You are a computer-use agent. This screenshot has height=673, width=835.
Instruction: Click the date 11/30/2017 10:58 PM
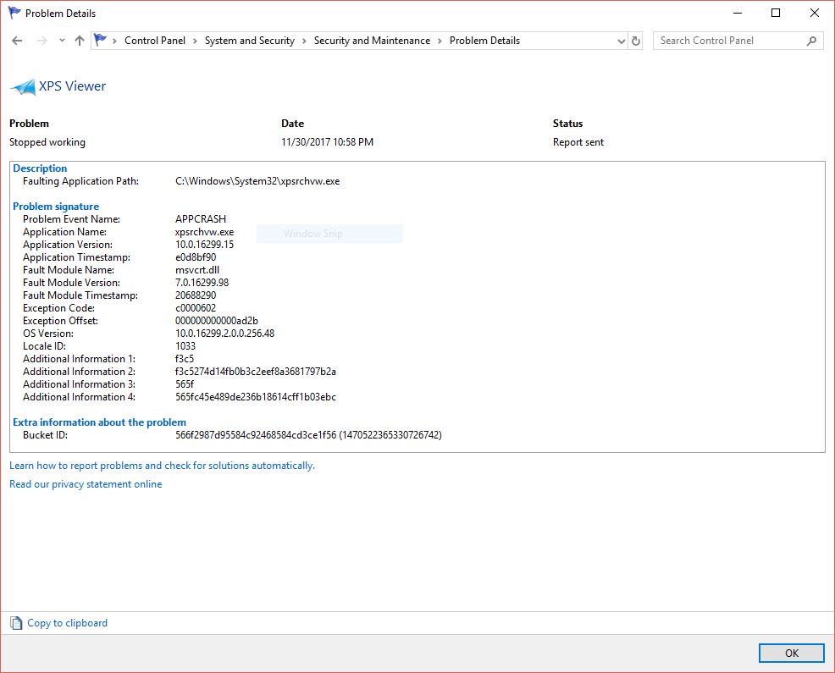(x=327, y=142)
